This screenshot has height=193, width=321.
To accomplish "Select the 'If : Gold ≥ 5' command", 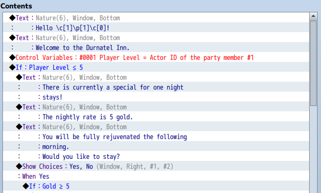I will coord(156,186).
